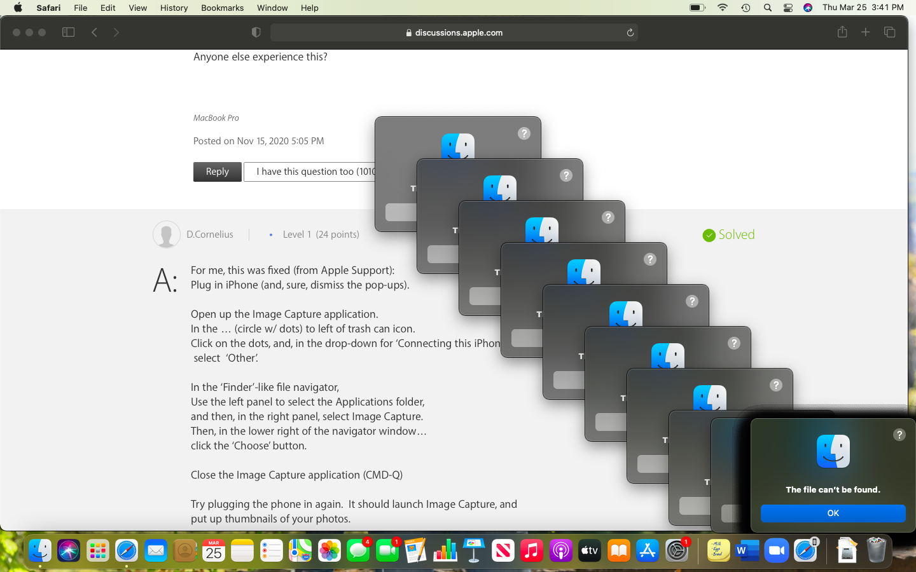The image size is (916, 572).
Task: Open Maps from the Dock
Action: [x=300, y=550]
